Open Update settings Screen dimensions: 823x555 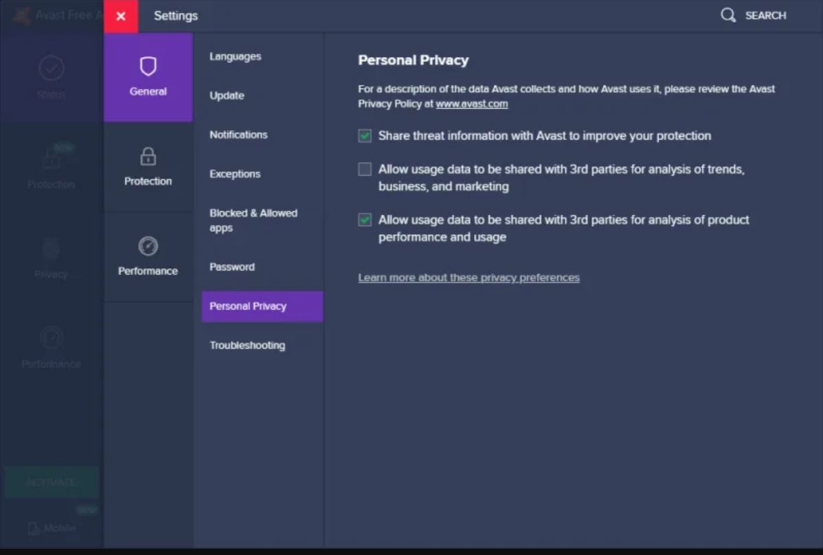227,95
